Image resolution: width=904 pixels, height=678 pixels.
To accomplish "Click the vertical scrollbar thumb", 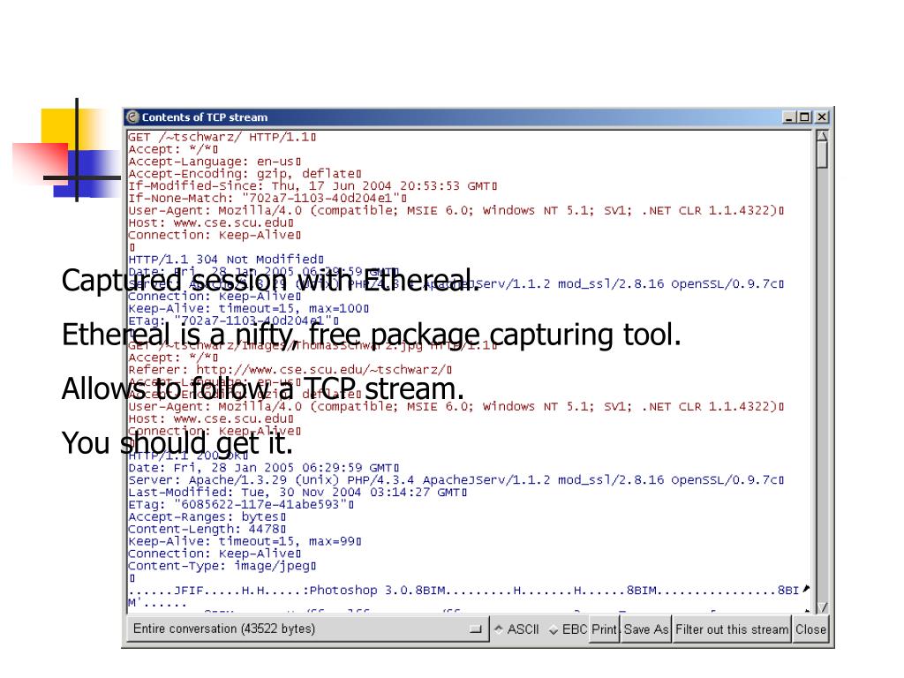I will click(822, 154).
